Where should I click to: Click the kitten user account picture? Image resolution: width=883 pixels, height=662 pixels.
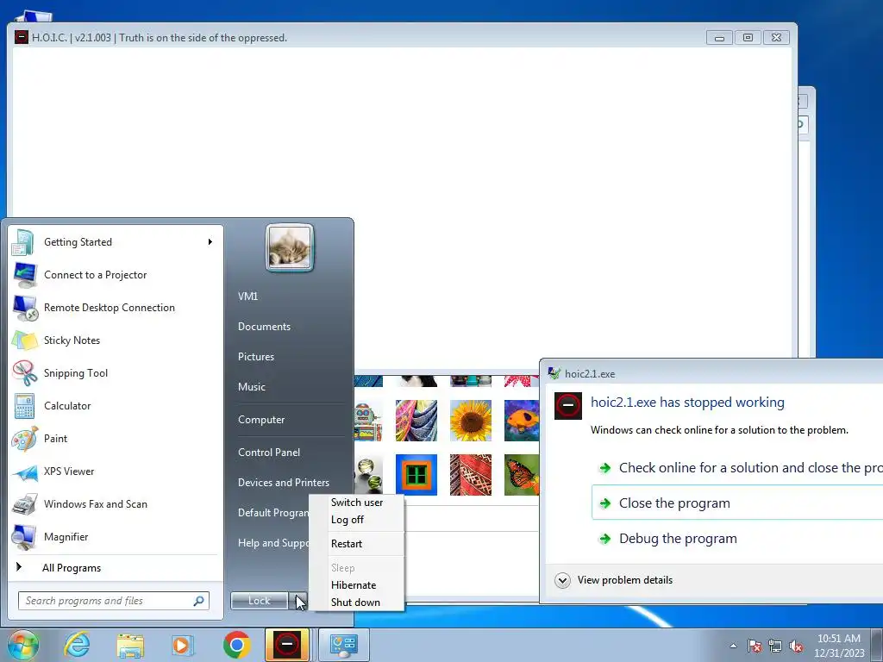pos(290,247)
